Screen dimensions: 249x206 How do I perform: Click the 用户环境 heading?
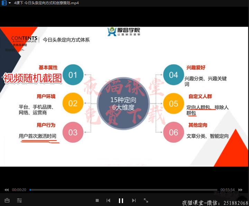click(46, 96)
